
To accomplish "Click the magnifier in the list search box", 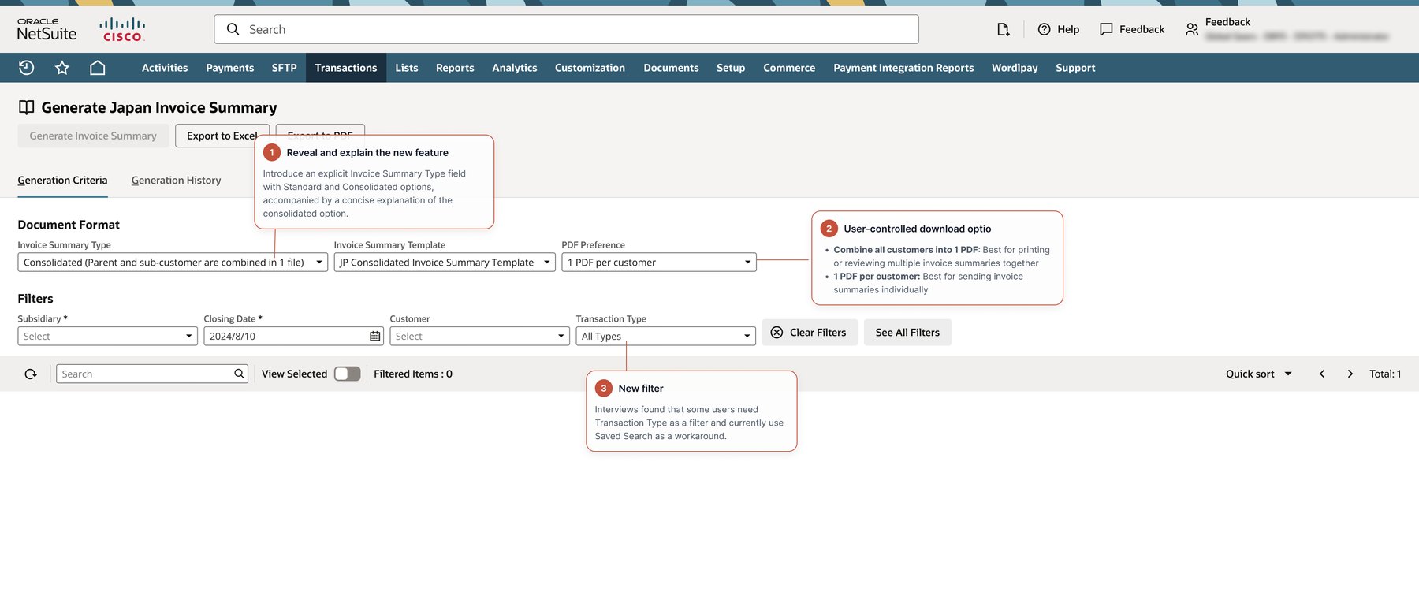I will 239,374.
